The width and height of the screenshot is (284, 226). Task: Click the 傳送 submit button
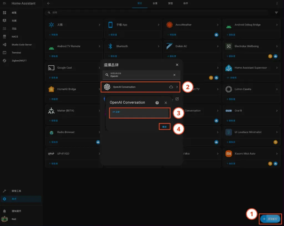pos(164,127)
